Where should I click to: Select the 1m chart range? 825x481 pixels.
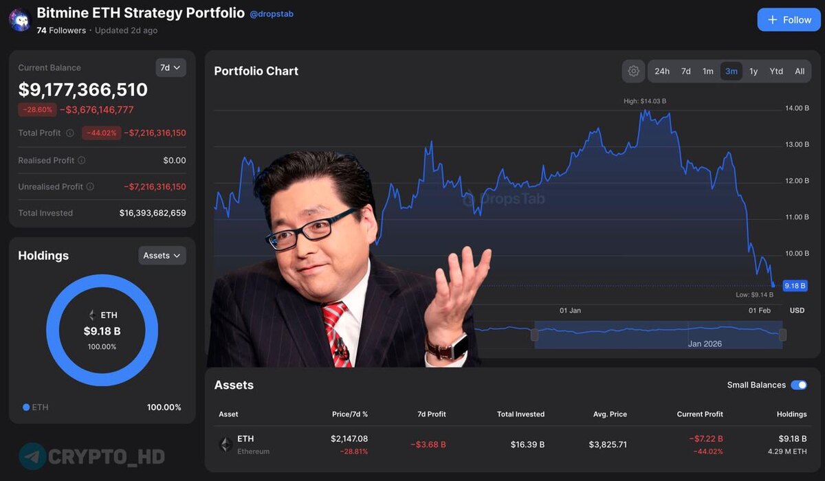[x=708, y=71]
